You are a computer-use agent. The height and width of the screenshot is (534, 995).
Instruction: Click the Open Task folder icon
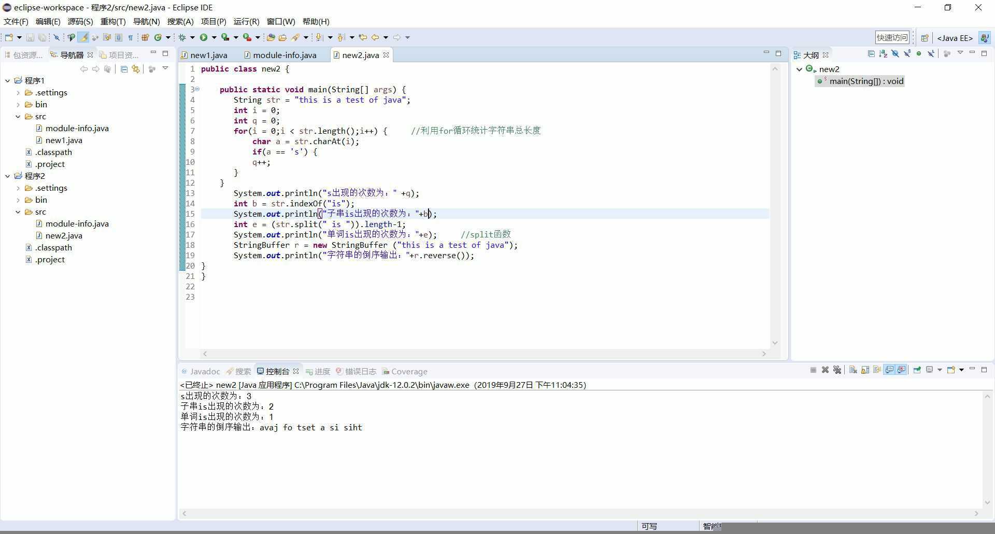(x=282, y=37)
